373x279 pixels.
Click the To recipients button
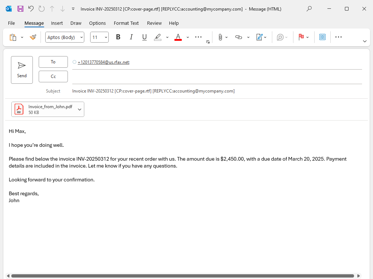tap(53, 62)
